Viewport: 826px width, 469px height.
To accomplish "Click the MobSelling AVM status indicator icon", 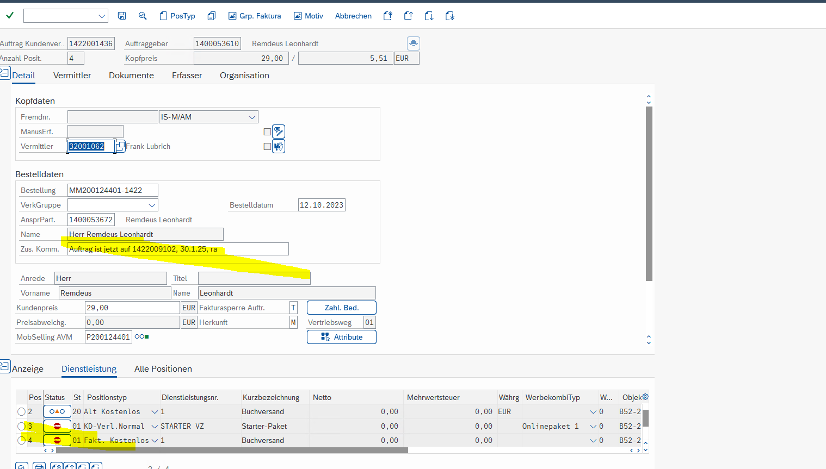I will [141, 337].
